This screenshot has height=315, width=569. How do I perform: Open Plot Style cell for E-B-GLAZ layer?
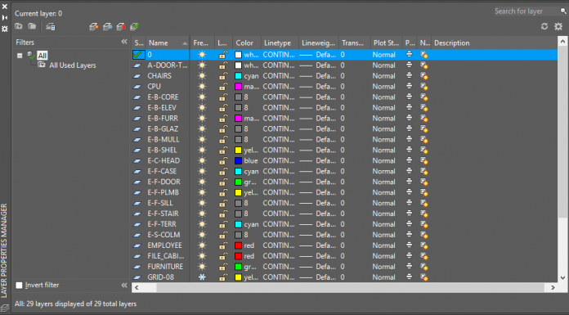point(383,128)
